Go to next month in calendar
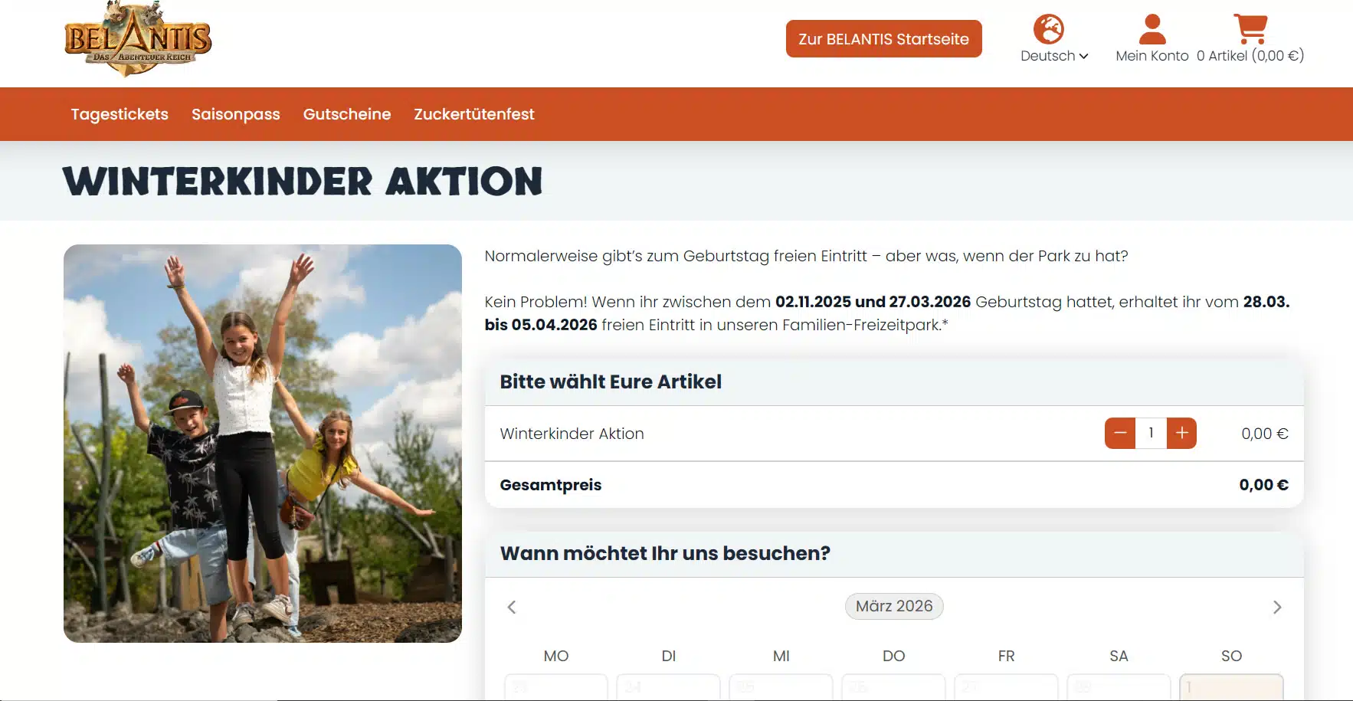The image size is (1353, 701). click(1276, 607)
